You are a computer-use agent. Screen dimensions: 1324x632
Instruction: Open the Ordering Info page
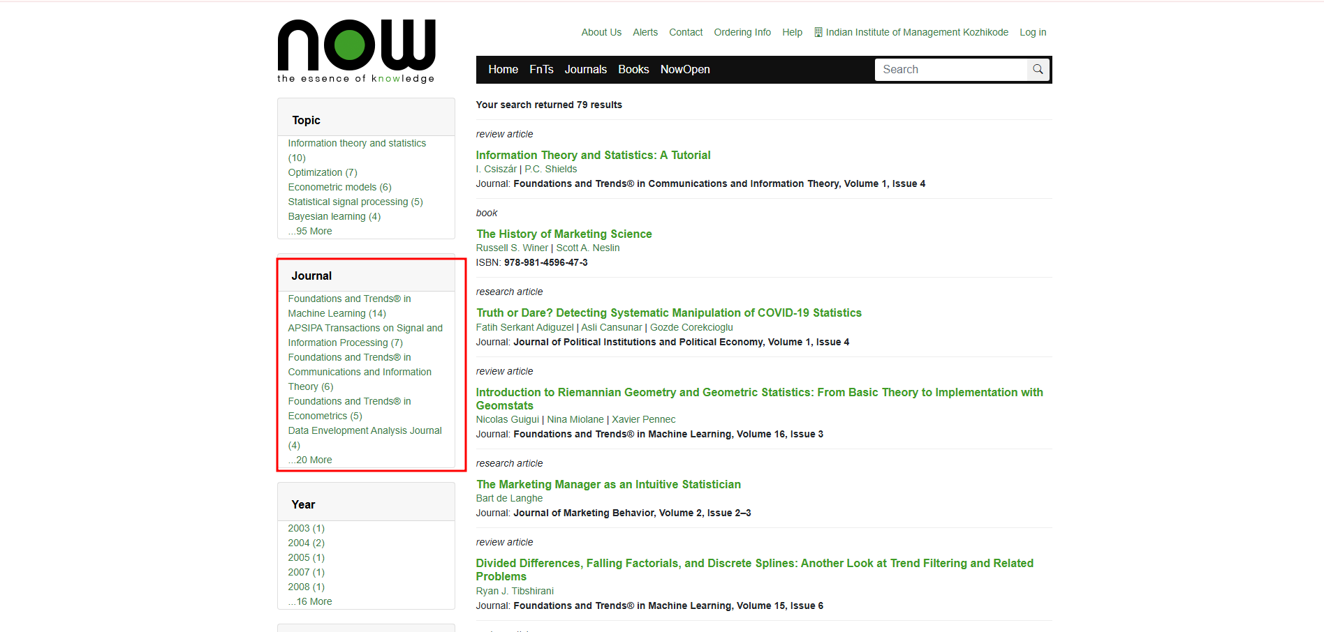742,32
